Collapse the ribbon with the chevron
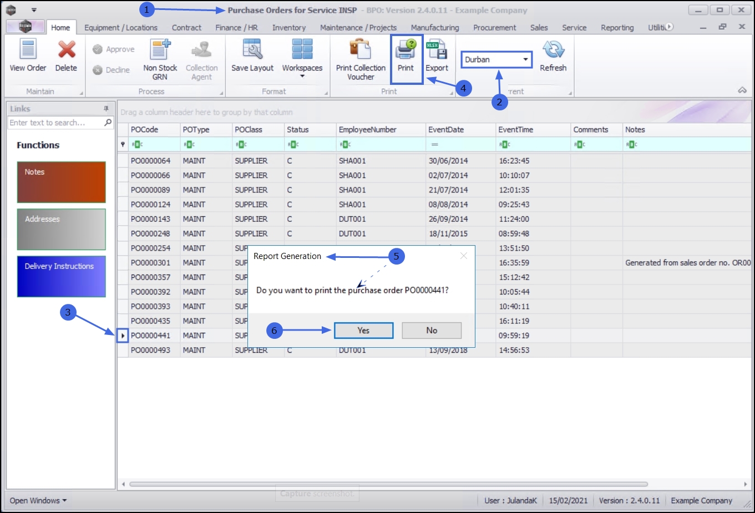755x513 pixels. (742, 90)
